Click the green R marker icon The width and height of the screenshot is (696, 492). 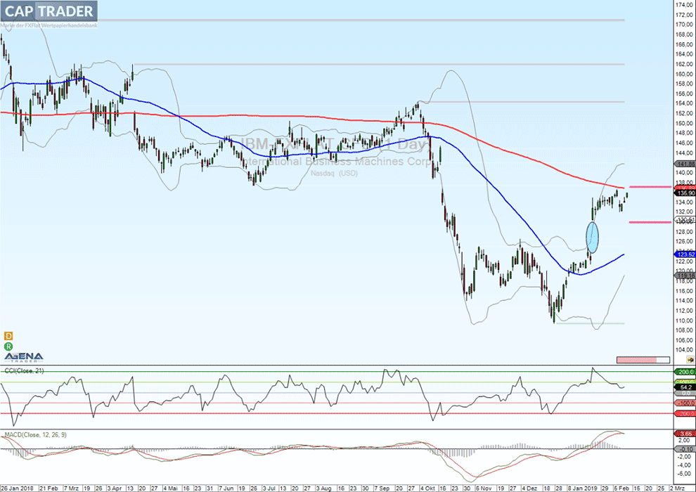(x=8, y=347)
